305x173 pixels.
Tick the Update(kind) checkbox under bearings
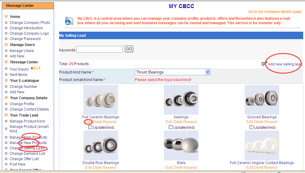pos(171,127)
